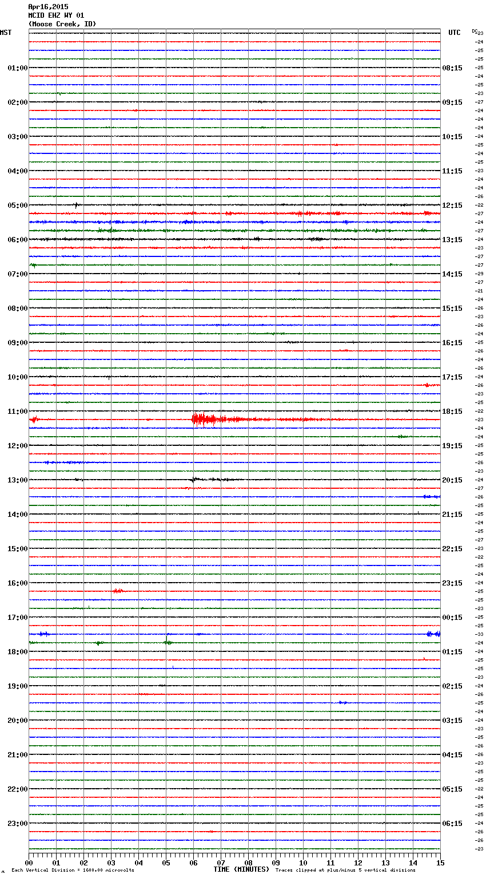This screenshot has width=486, height=878.
Task: Select the "05:00" MST time label
Action: 18,205
